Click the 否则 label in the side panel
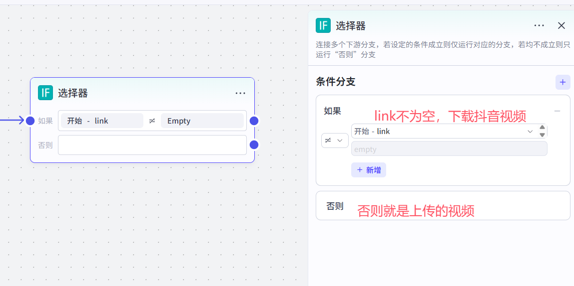574x286 pixels. point(335,206)
